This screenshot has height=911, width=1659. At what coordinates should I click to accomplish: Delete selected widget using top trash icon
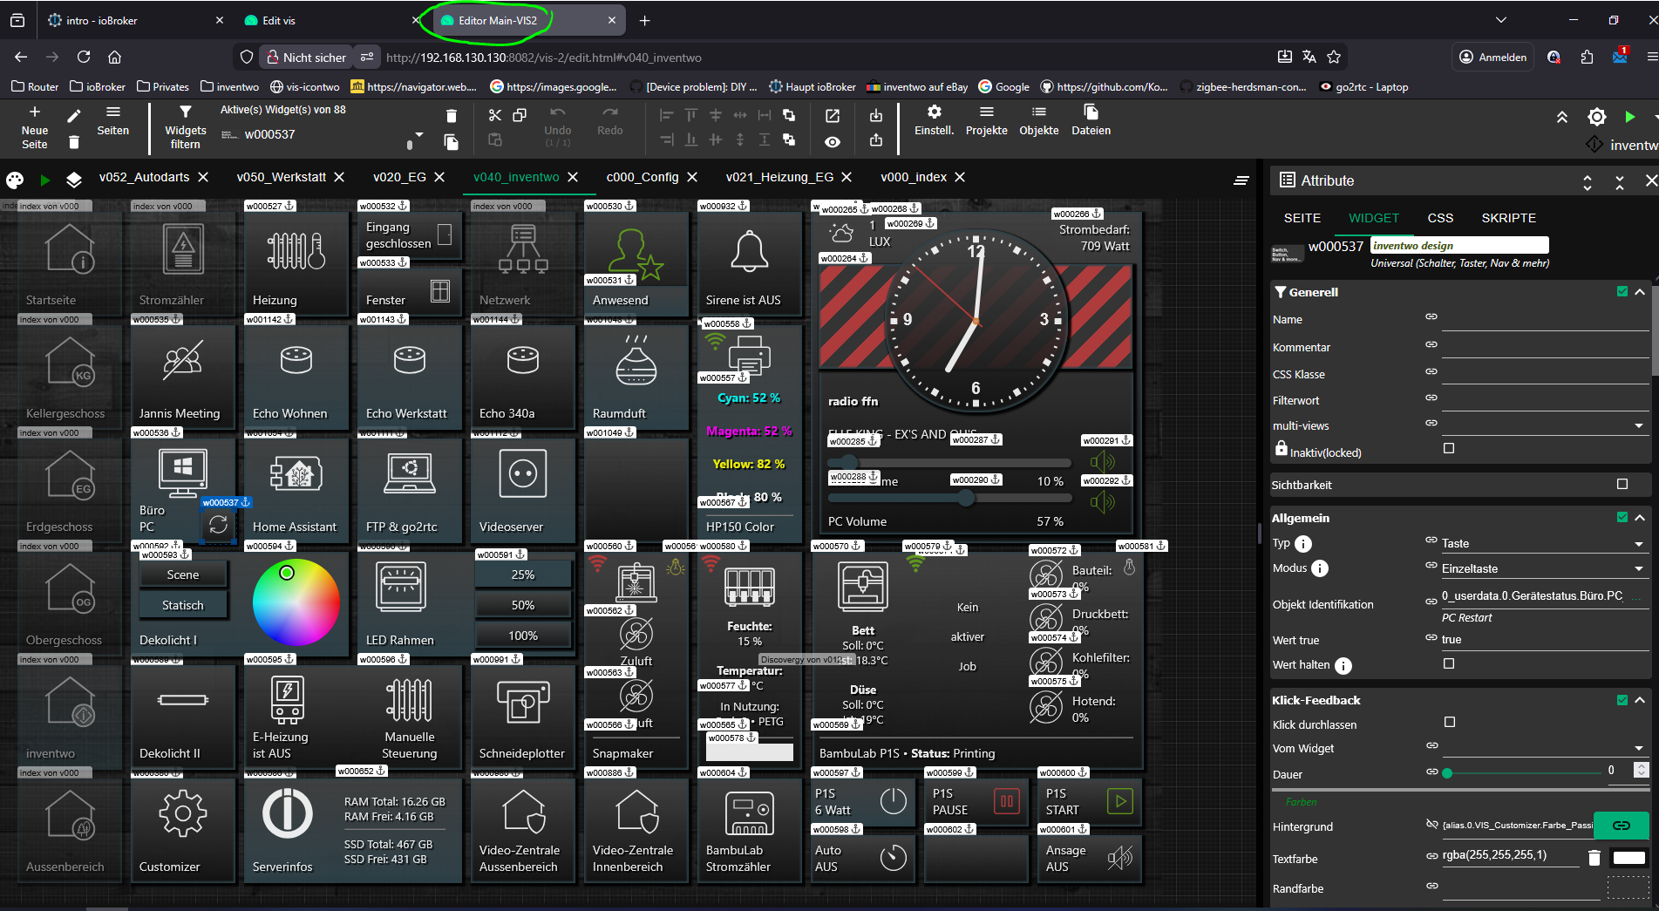451,116
